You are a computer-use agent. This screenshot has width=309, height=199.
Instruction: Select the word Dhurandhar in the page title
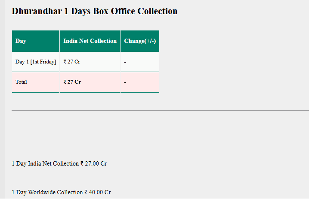click(37, 11)
